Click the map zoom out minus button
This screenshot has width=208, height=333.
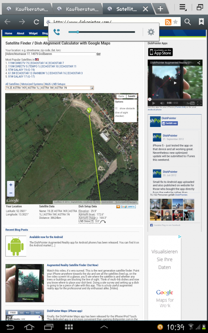point(11,193)
